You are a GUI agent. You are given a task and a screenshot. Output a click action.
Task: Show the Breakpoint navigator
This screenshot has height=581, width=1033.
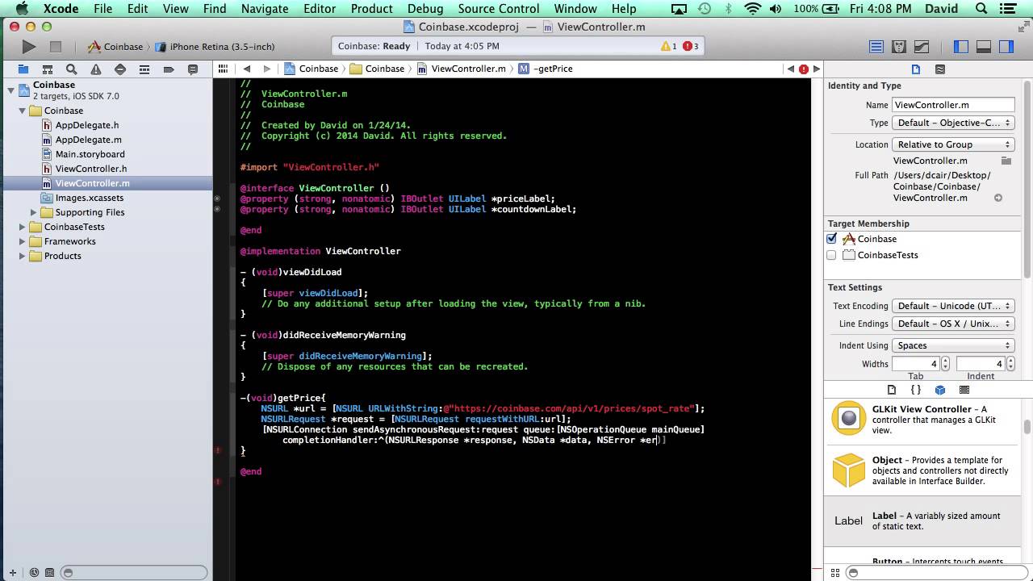pyautogui.click(x=169, y=69)
